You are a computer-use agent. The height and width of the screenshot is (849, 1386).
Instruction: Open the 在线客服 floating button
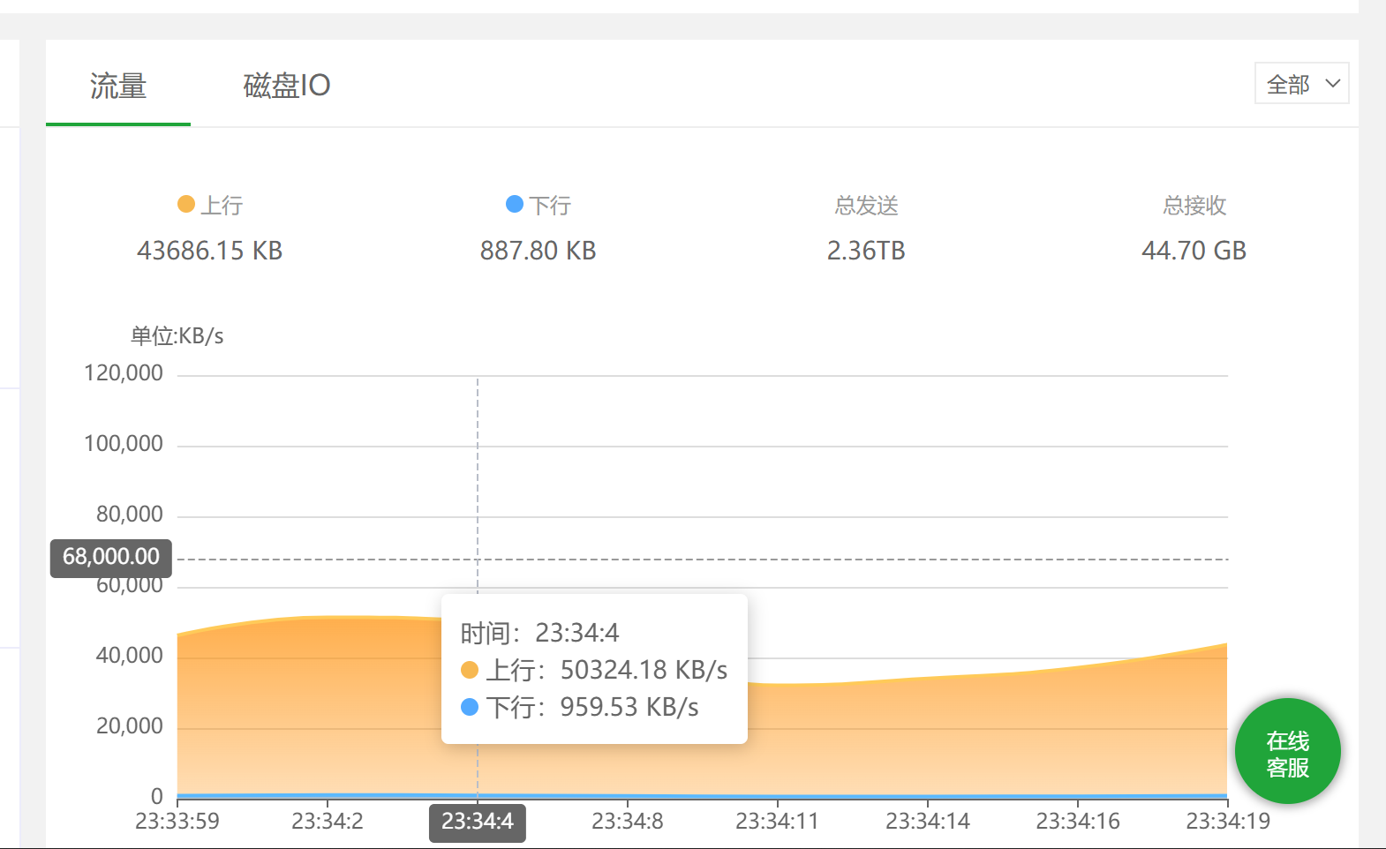(1288, 752)
